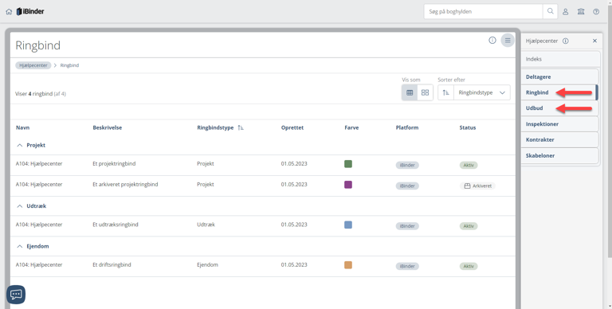Screen dimensions: 612x309
Task: Open the chat support bubble
Action: (16, 295)
